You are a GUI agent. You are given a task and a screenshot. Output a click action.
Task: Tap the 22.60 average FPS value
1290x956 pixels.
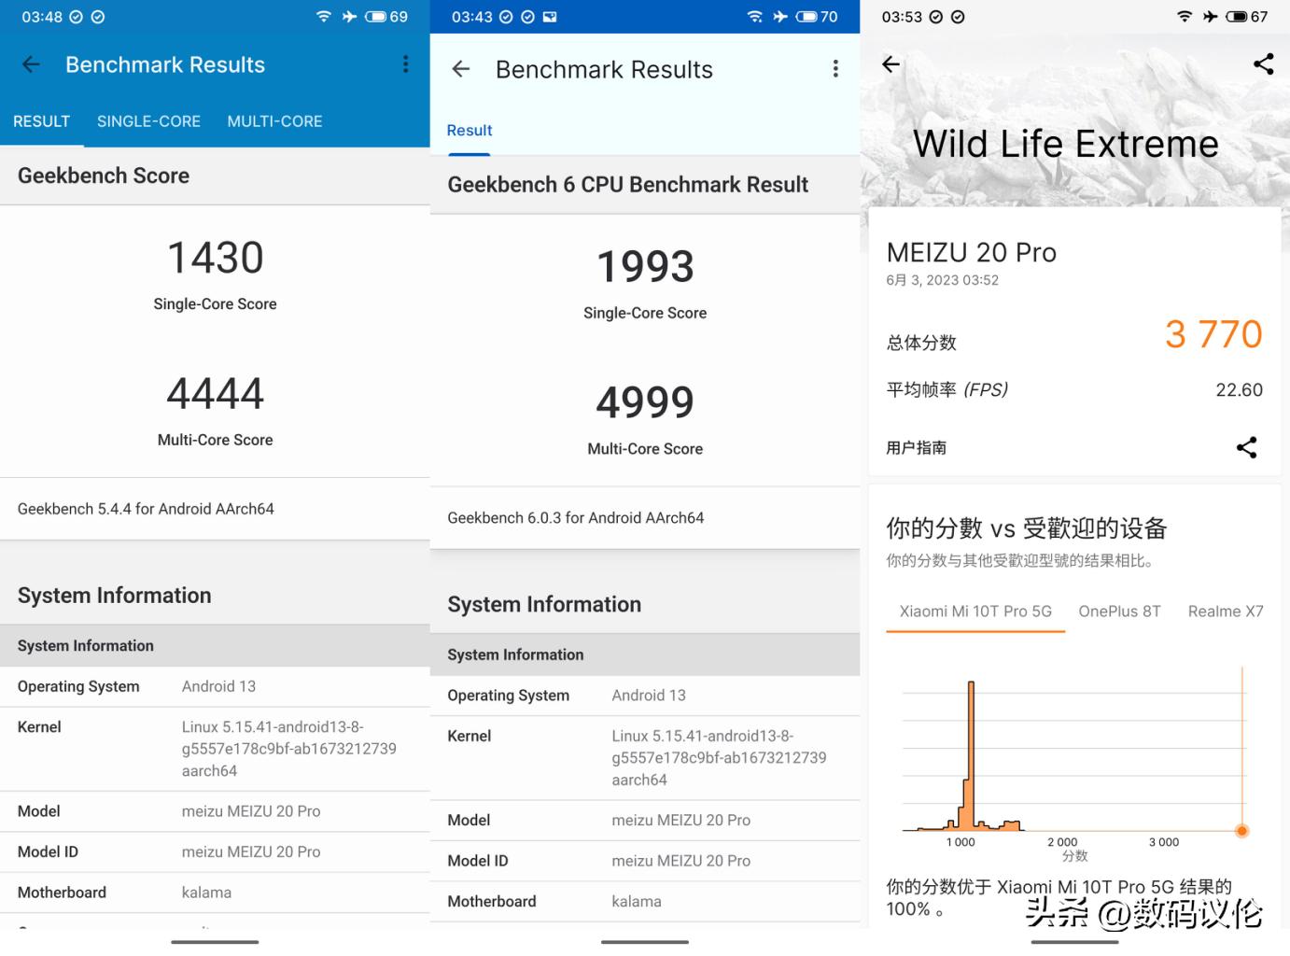(1239, 390)
